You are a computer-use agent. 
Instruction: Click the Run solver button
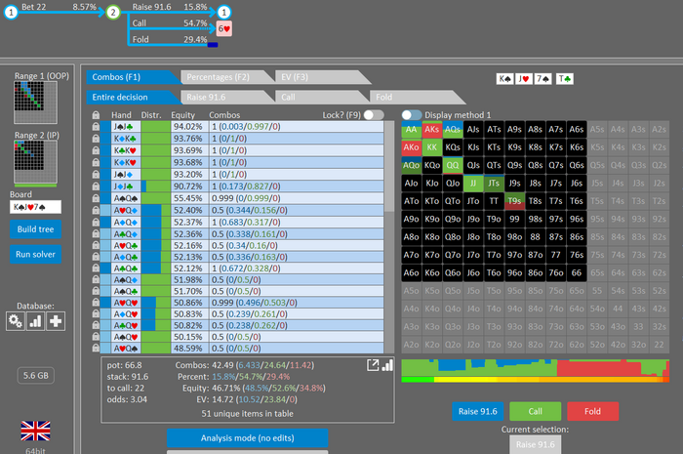click(x=35, y=254)
